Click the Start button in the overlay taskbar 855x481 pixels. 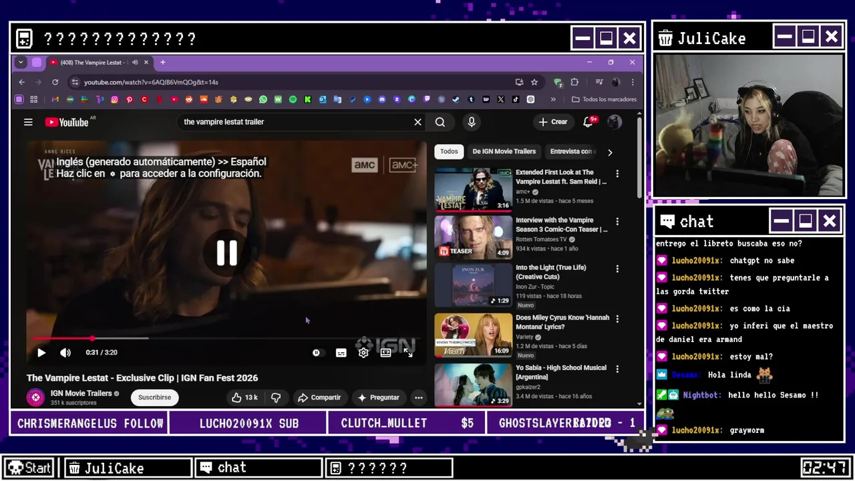click(31, 468)
